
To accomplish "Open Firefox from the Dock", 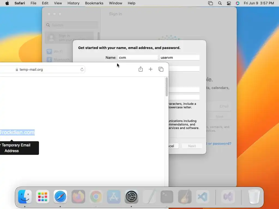I will pyautogui.click(x=78, y=196).
